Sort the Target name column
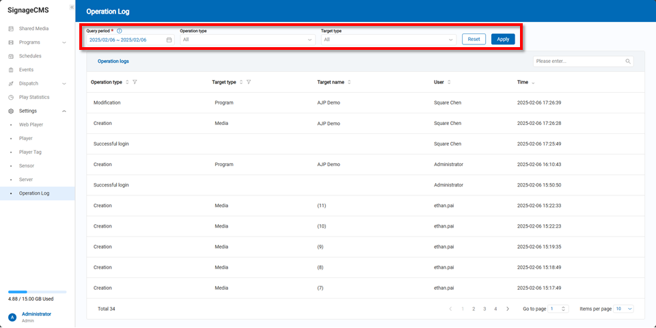Viewport: 656px width, 328px height. (x=349, y=82)
